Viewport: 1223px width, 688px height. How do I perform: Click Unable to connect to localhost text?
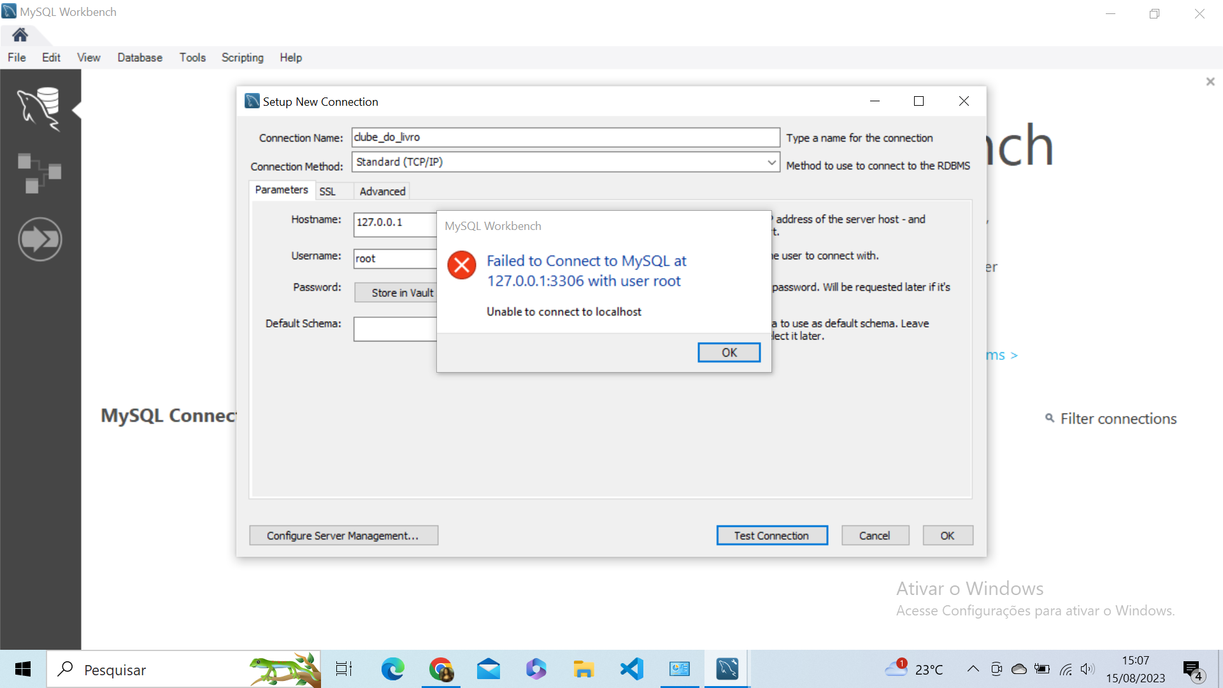pos(564,312)
